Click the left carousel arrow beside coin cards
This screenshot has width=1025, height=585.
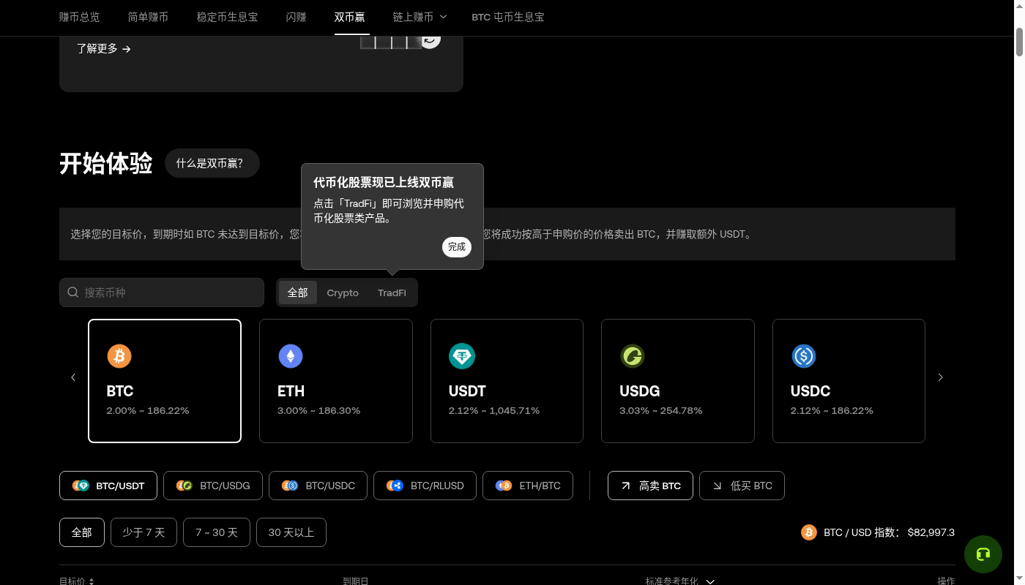pyautogui.click(x=73, y=377)
